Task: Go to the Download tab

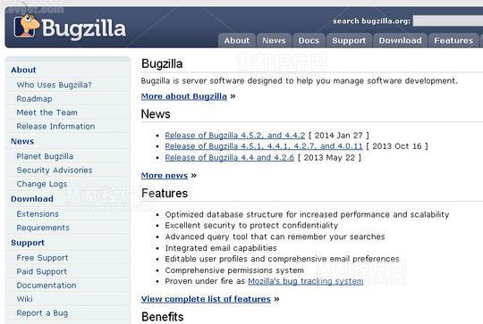Action: tap(400, 40)
